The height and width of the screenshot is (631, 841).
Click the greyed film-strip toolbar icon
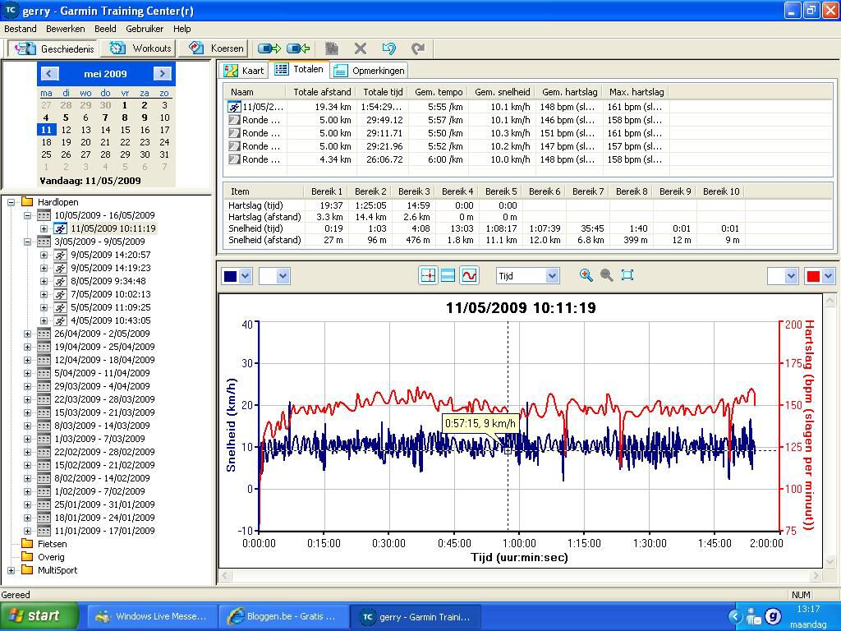pos(332,48)
